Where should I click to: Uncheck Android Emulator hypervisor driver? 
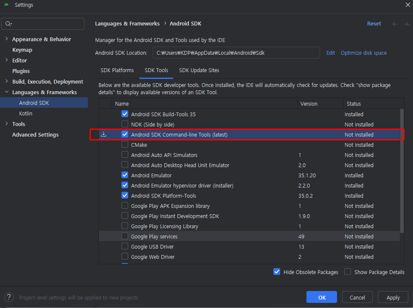click(x=125, y=185)
